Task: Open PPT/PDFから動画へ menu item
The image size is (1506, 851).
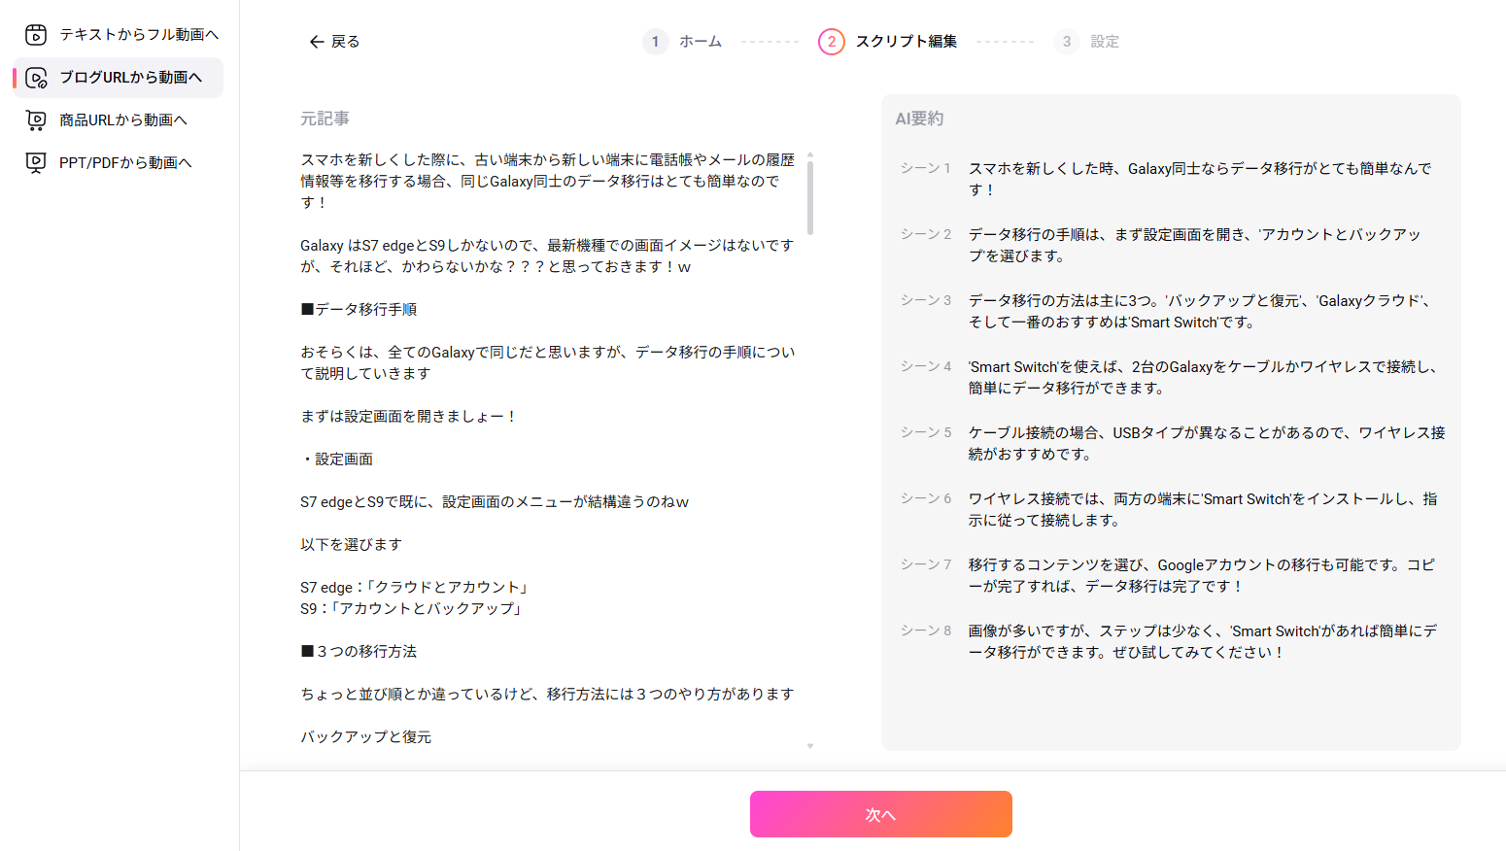Action: tap(125, 163)
